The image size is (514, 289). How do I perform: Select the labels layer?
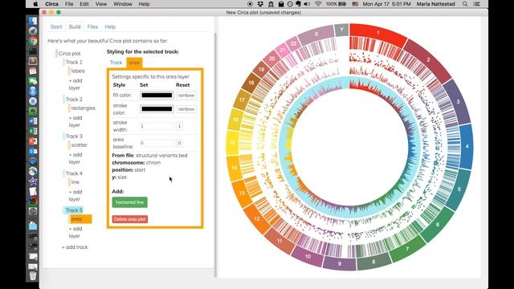click(78, 71)
